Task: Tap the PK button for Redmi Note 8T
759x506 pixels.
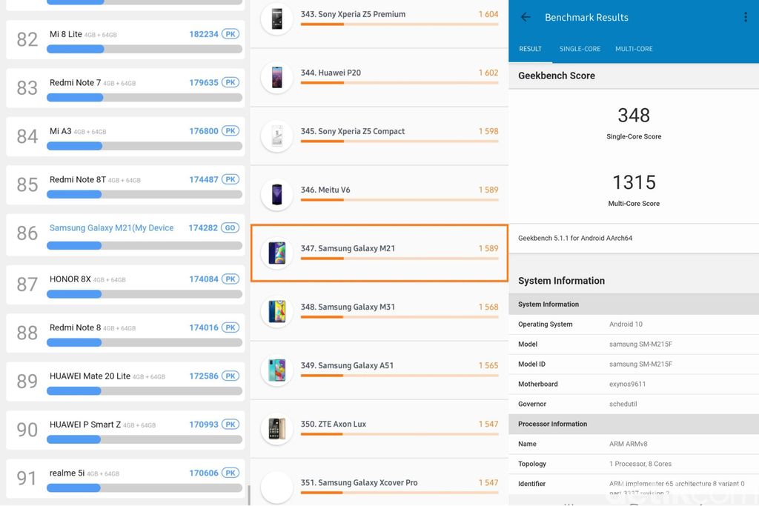Action: (x=231, y=179)
